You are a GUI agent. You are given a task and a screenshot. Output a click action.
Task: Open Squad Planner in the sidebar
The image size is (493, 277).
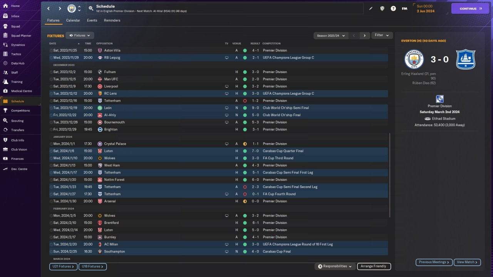21,36
